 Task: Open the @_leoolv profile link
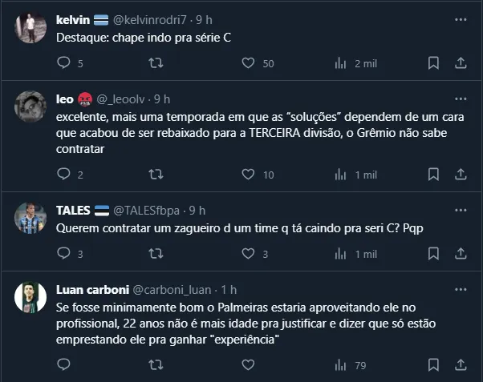[x=123, y=99]
